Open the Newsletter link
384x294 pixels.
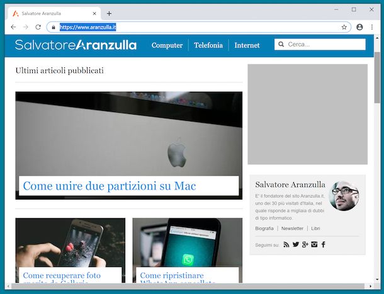pos(292,229)
